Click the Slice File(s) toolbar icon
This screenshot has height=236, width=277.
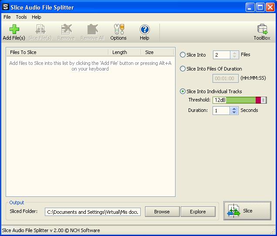[40, 29]
